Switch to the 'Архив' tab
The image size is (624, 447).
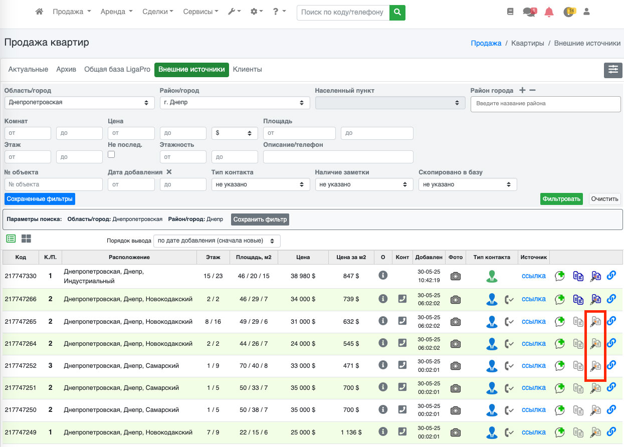[66, 70]
